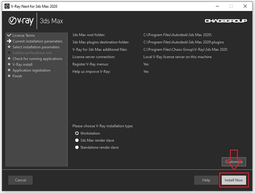Select License Terms step in sidebar
The height and width of the screenshot is (193, 255).
coord(24,35)
